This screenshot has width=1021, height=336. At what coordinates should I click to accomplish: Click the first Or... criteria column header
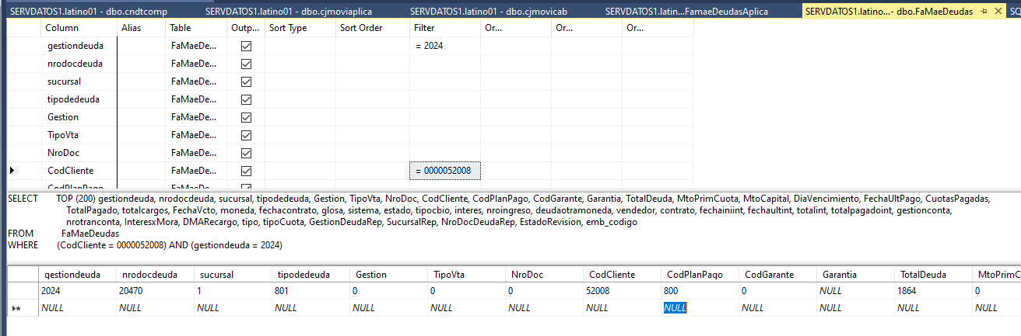coord(515,28)
